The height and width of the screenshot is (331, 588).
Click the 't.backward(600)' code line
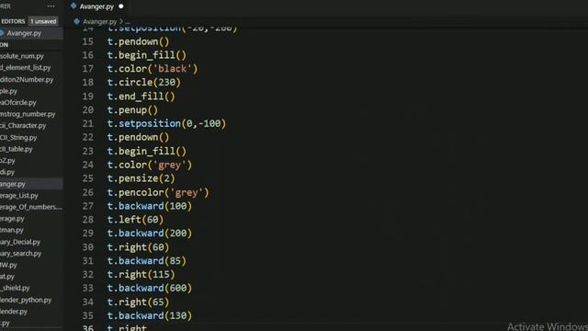click(x=150, y=288)
